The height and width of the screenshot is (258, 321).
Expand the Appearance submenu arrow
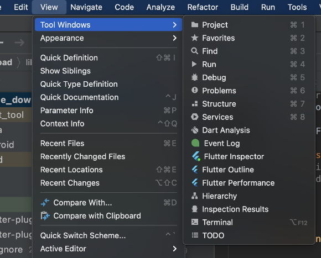175,38
